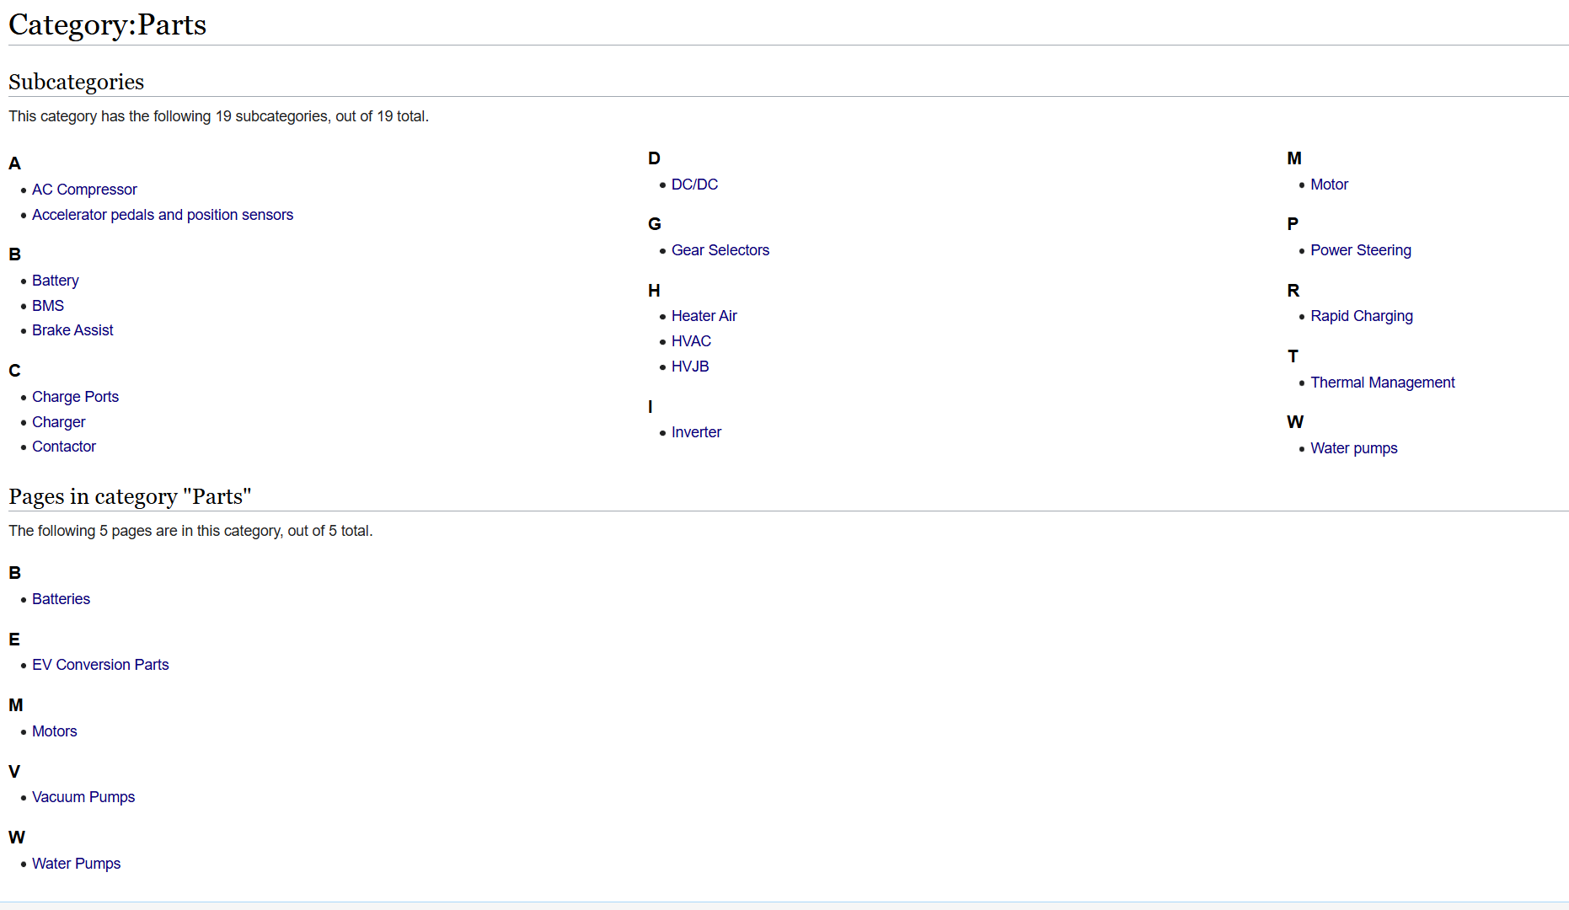This screenshot has height=910, width=1569.
Task: Open Rapid Charging subcategory
Action: pyautogui.click(x=1361, y=316)
